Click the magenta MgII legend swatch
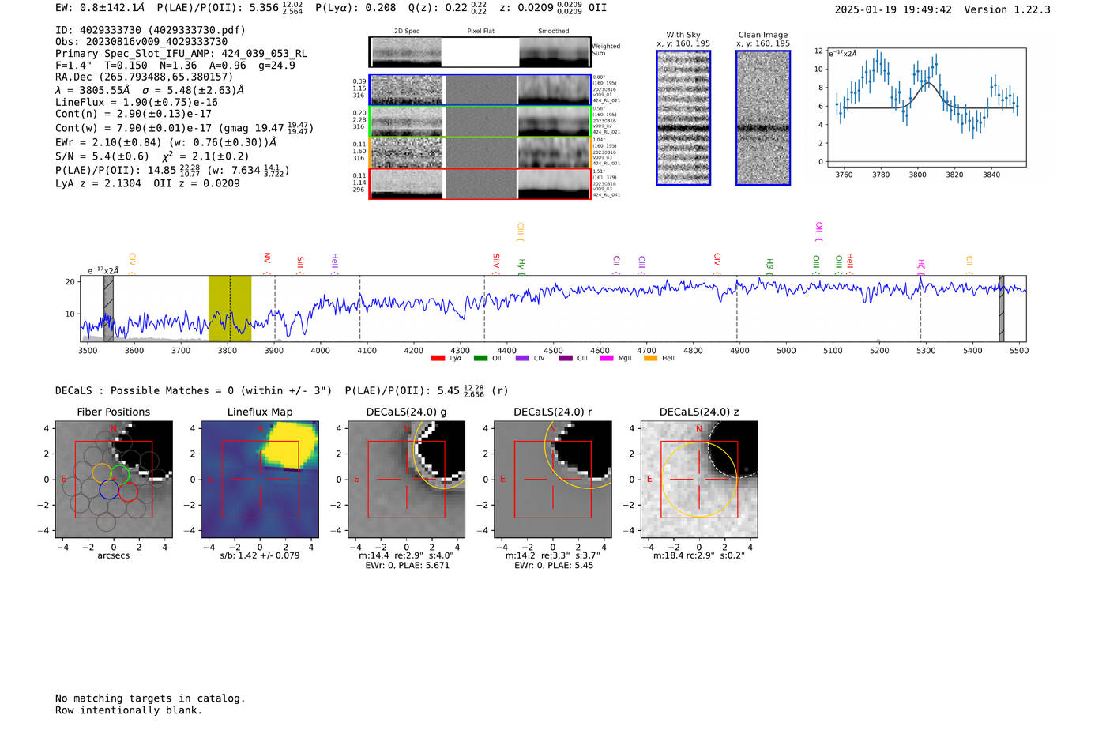The height and width of the screenshot is (753, 1106). tap(605, 358)
